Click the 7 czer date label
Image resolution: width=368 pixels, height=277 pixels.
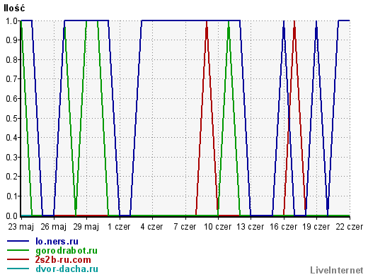point(185,227)
